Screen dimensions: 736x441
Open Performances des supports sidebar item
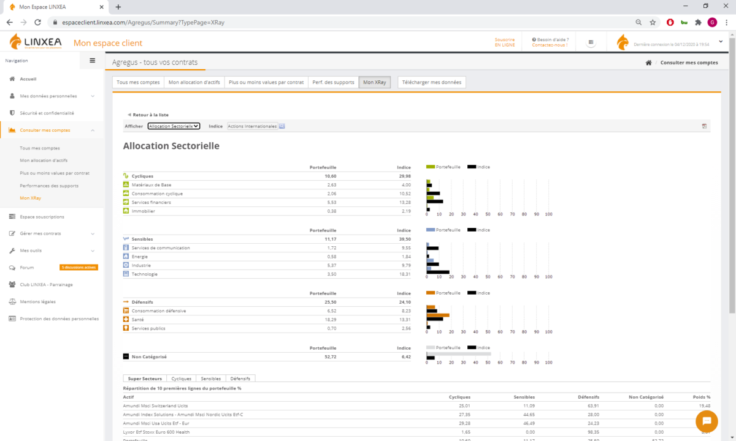coord(49,186)
